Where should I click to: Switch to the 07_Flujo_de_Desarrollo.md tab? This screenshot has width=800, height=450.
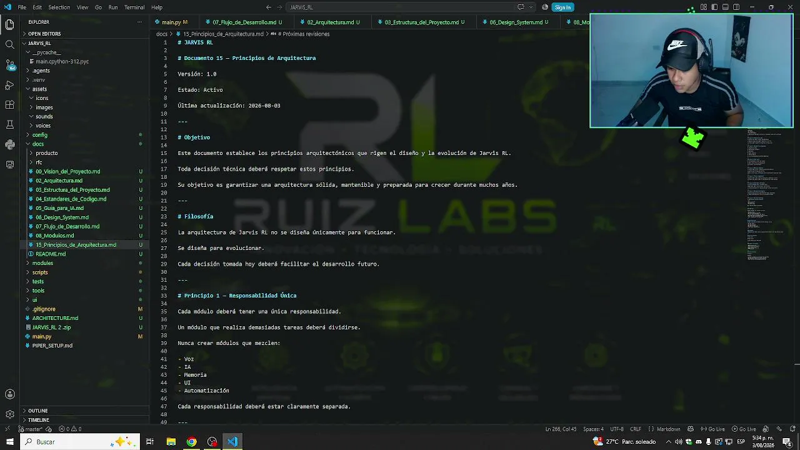[244, 22]
